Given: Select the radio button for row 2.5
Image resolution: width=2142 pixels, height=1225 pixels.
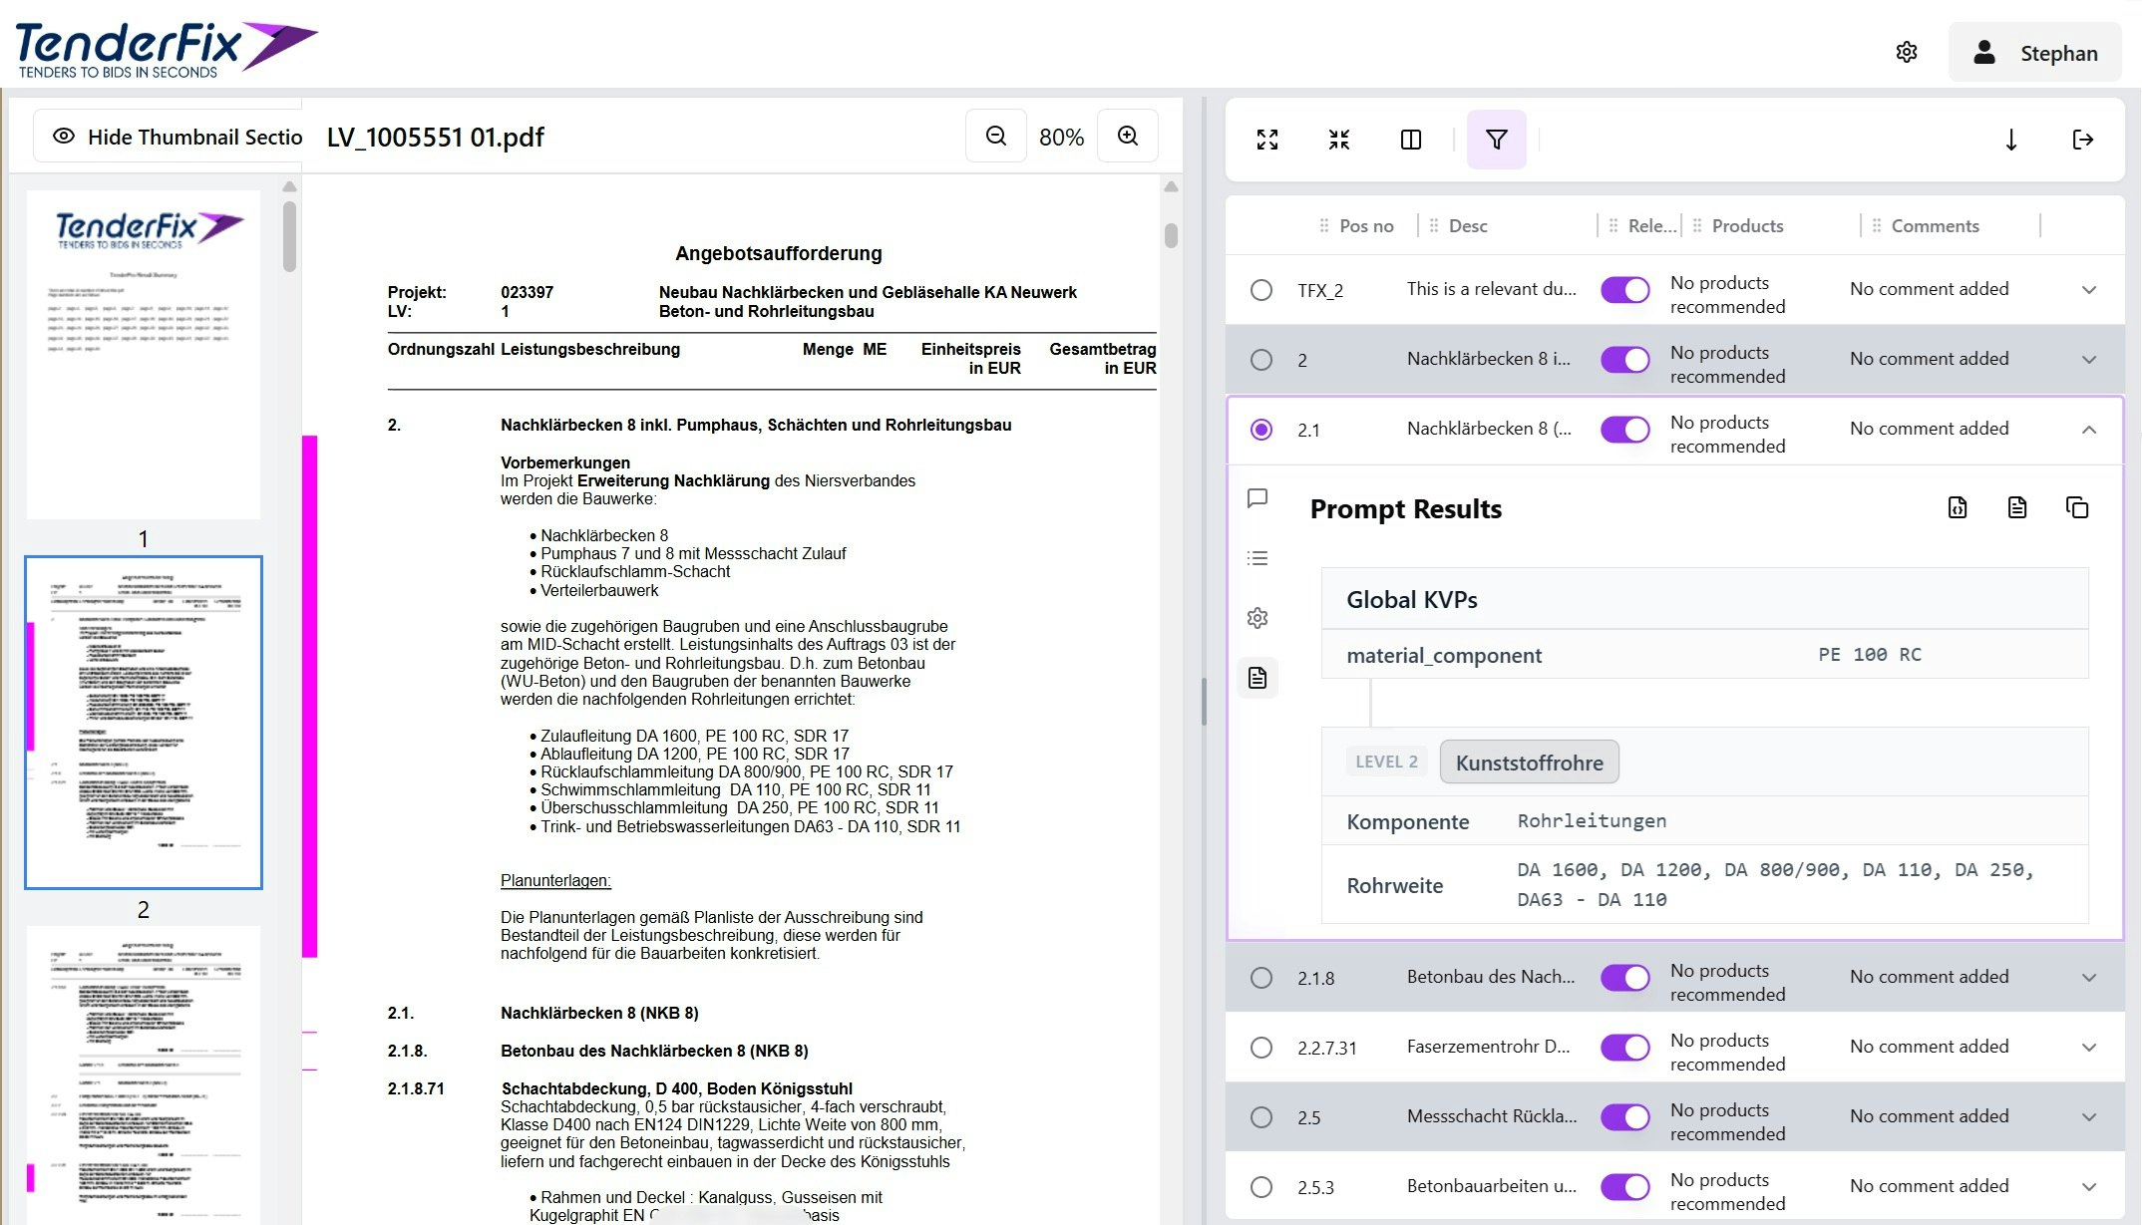Looking at the screenshot, I should 1260,1117.
